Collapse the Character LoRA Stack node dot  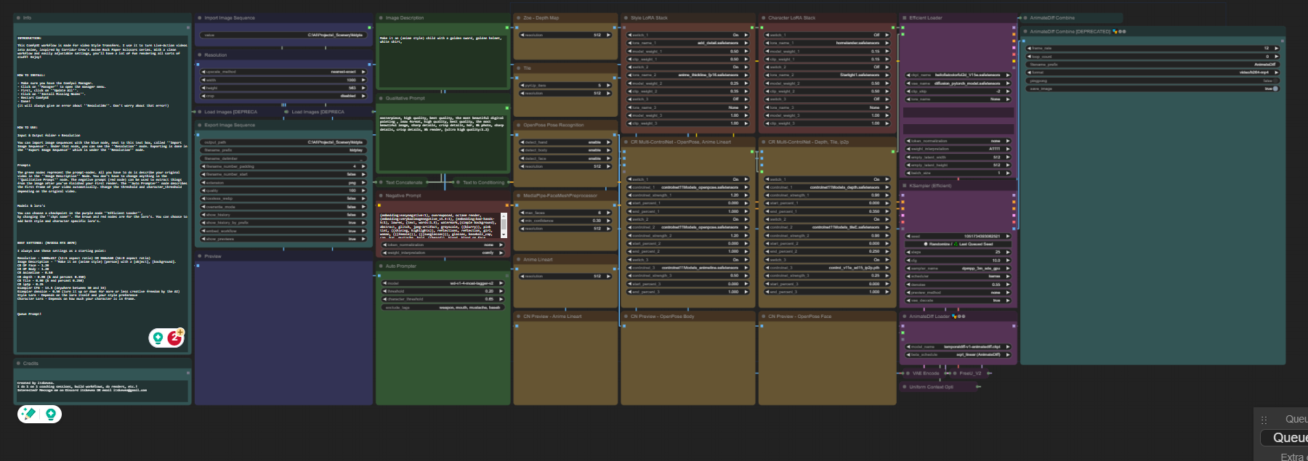pos(764,18)
